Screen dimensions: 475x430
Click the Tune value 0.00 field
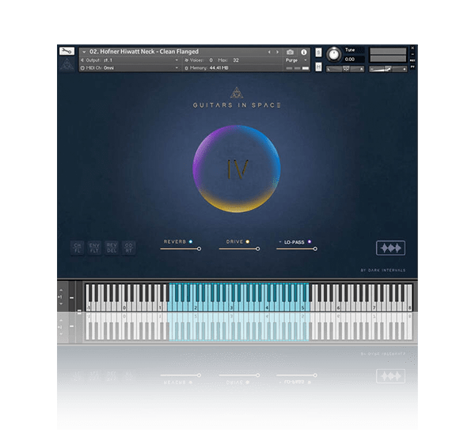point(353,59)
